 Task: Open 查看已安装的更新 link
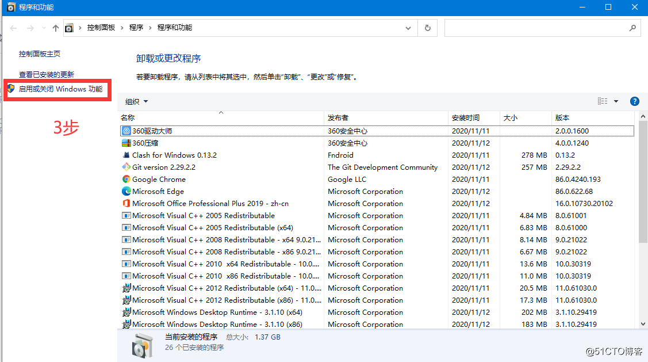(x=46, y=74)
